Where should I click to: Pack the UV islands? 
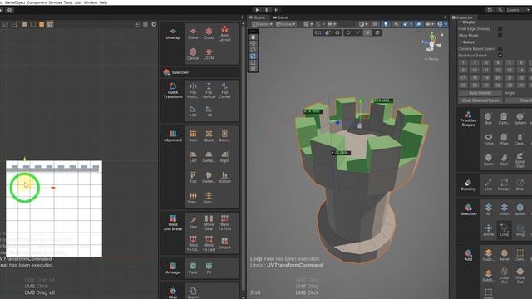193,268
